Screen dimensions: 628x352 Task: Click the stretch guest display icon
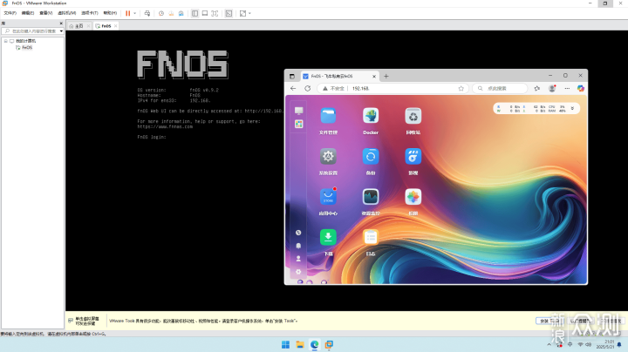[x=242, y=13]
